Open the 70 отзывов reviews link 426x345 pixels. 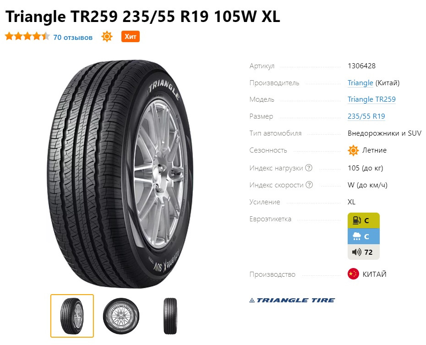(x=73, y=37)
